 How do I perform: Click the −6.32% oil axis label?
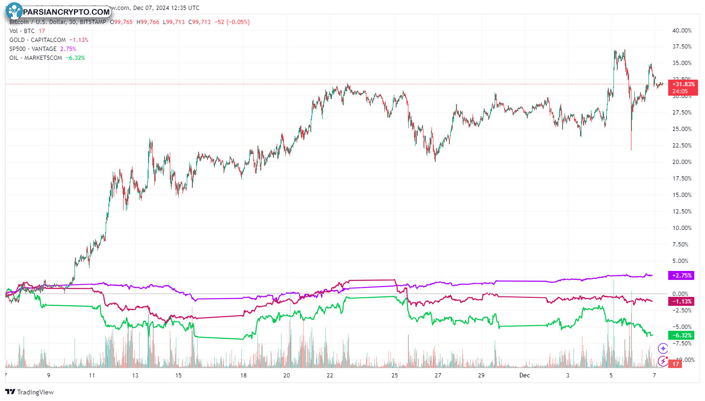pos(681,336)
